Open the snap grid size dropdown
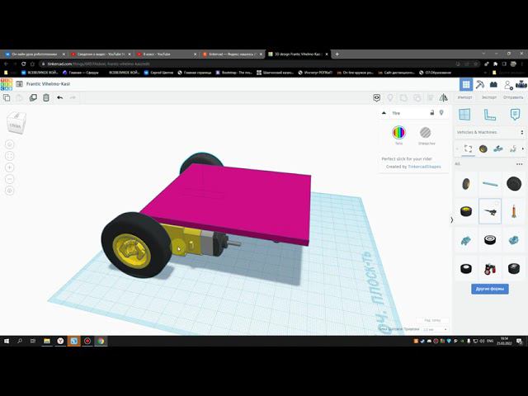 pos(435,329)
